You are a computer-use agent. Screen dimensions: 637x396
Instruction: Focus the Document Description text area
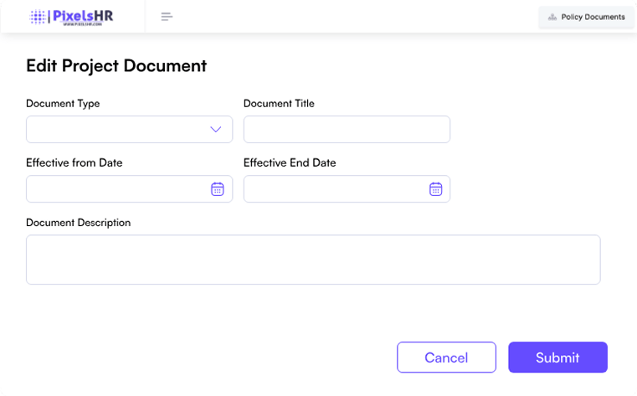313,260
